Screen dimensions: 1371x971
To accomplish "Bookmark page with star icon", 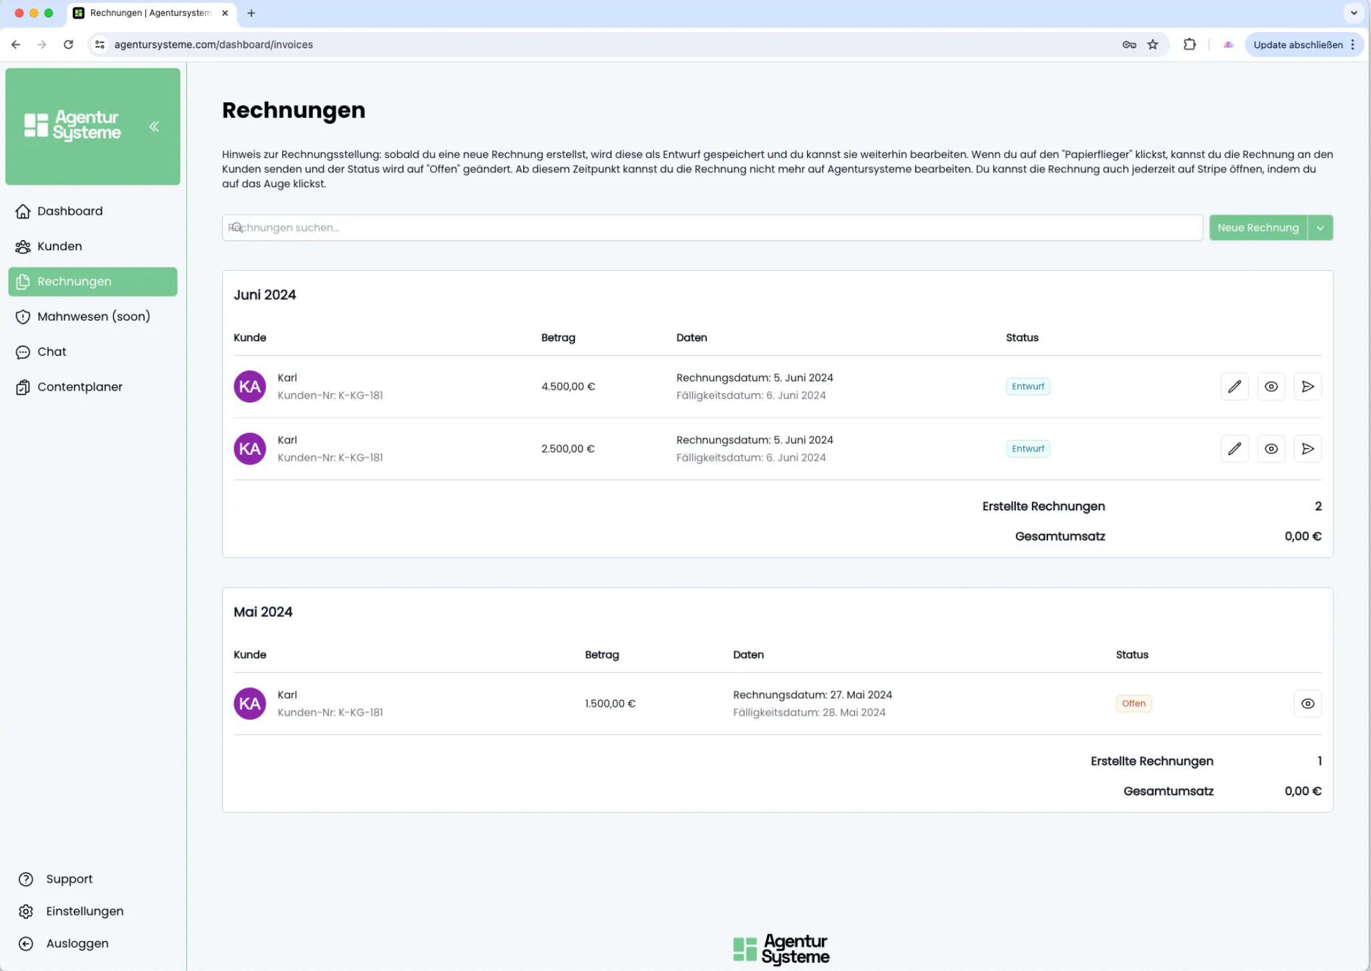I will 1152,45.
